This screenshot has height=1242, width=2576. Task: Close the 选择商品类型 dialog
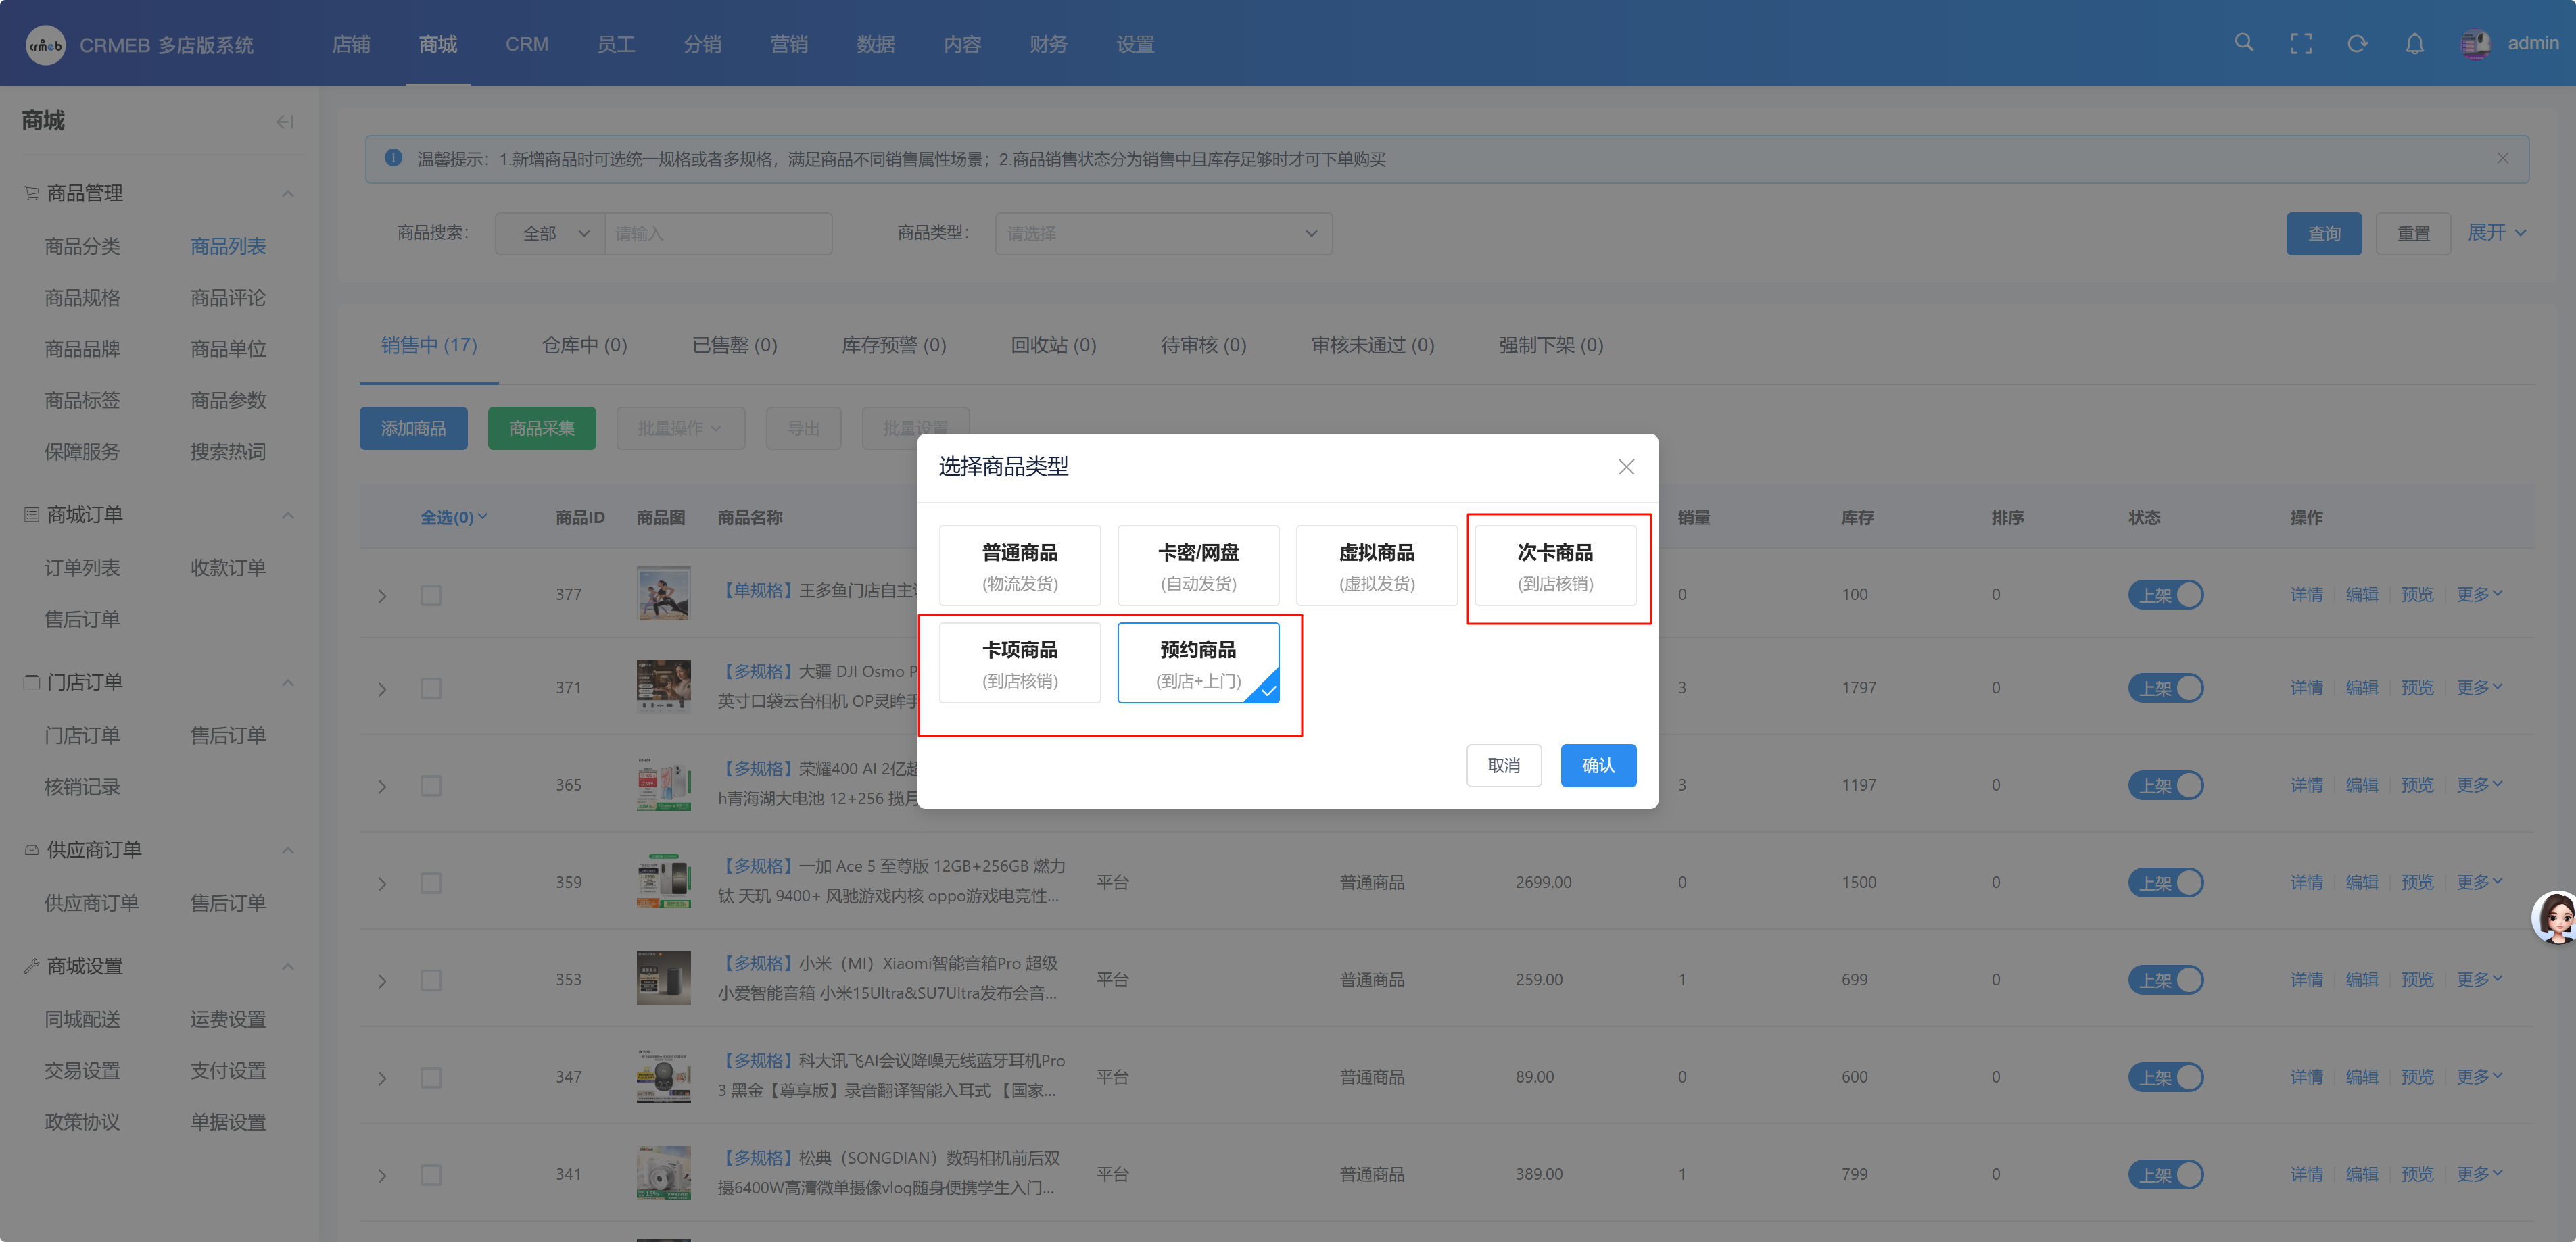(1626, 467)
